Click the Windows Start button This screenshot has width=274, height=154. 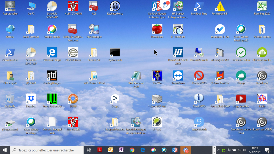point(5,150)
